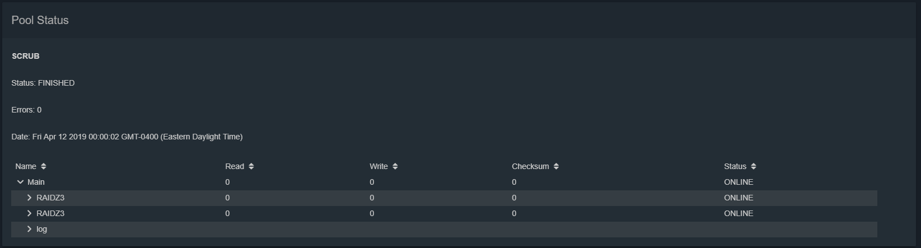Click the sort arrows beside Read
921x248 pixels.
click(251, 166)
